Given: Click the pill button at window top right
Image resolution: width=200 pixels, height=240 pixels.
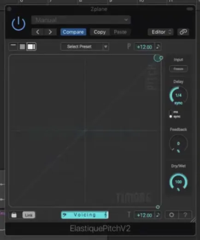Looking at the screenshot, I should pos(190,9).
